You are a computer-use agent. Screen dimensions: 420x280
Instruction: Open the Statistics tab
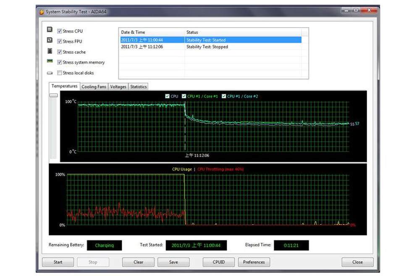point(138,87)
